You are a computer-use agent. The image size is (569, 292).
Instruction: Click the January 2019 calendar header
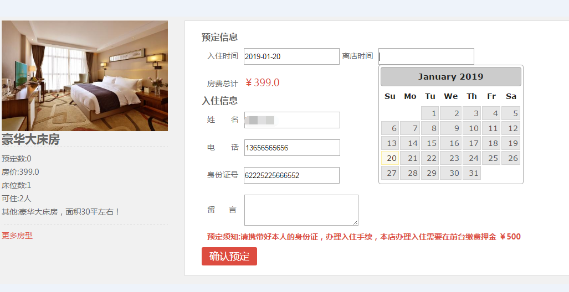coord(450,76)
